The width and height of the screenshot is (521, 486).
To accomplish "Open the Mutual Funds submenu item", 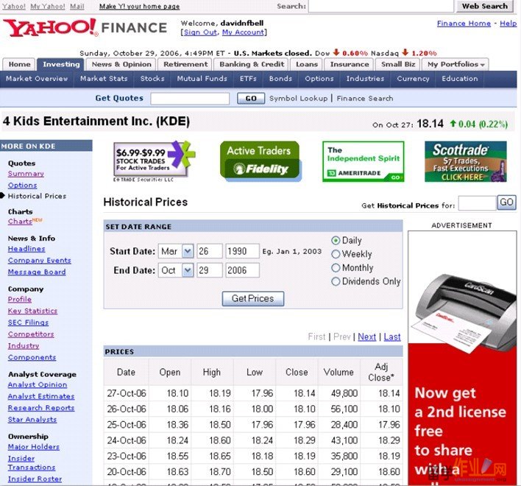I will click(x=202, y=79).
